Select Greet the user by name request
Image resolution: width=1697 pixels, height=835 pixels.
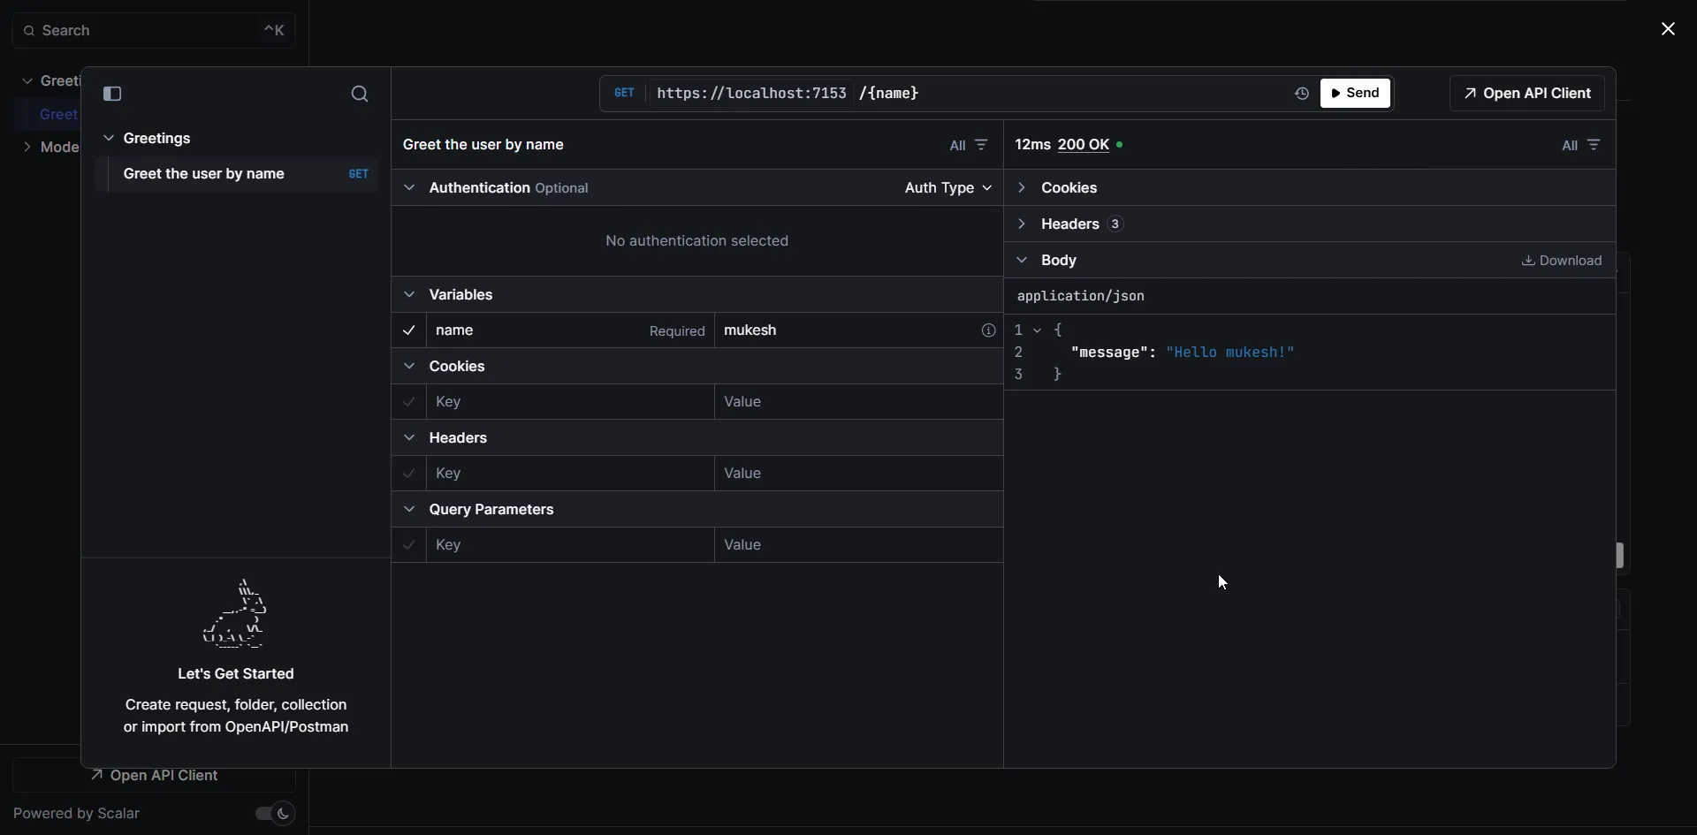tap(204, 174)
